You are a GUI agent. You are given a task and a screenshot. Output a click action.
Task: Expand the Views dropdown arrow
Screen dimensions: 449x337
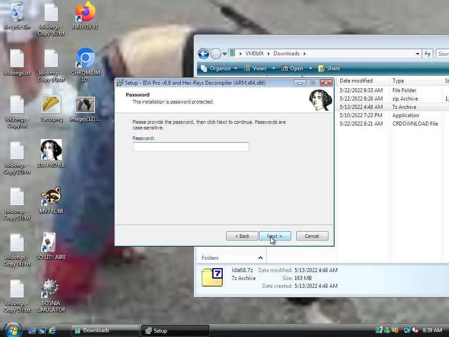pos(274,68)
